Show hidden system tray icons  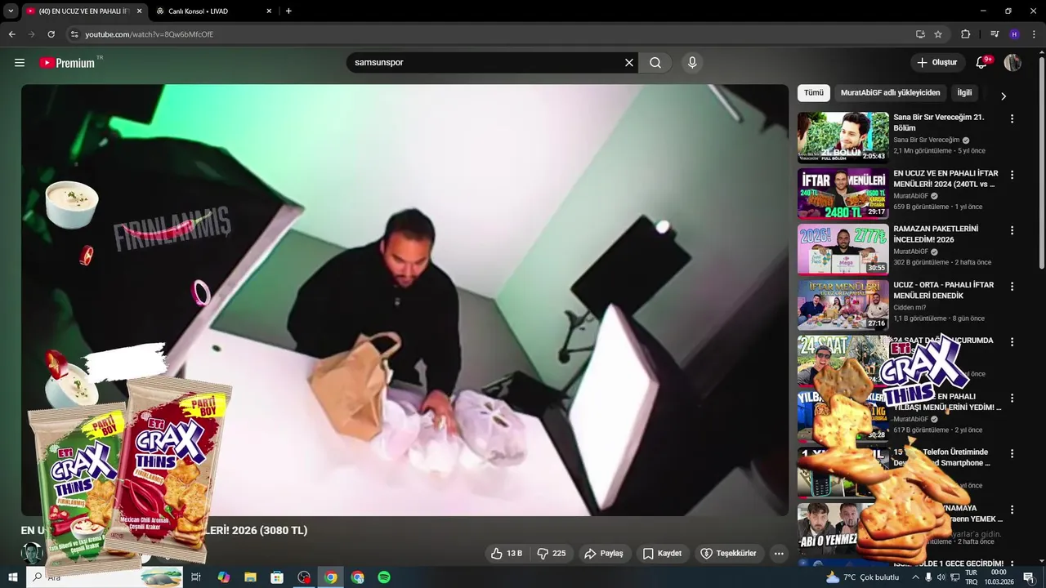(x=915, y=577)
